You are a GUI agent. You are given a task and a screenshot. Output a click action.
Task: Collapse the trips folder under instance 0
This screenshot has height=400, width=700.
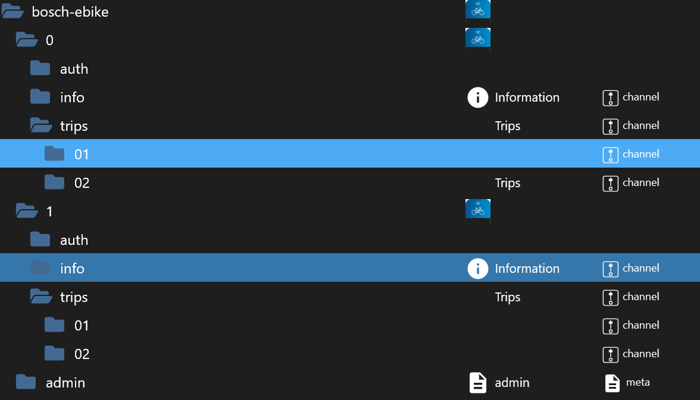pos(41,125)
